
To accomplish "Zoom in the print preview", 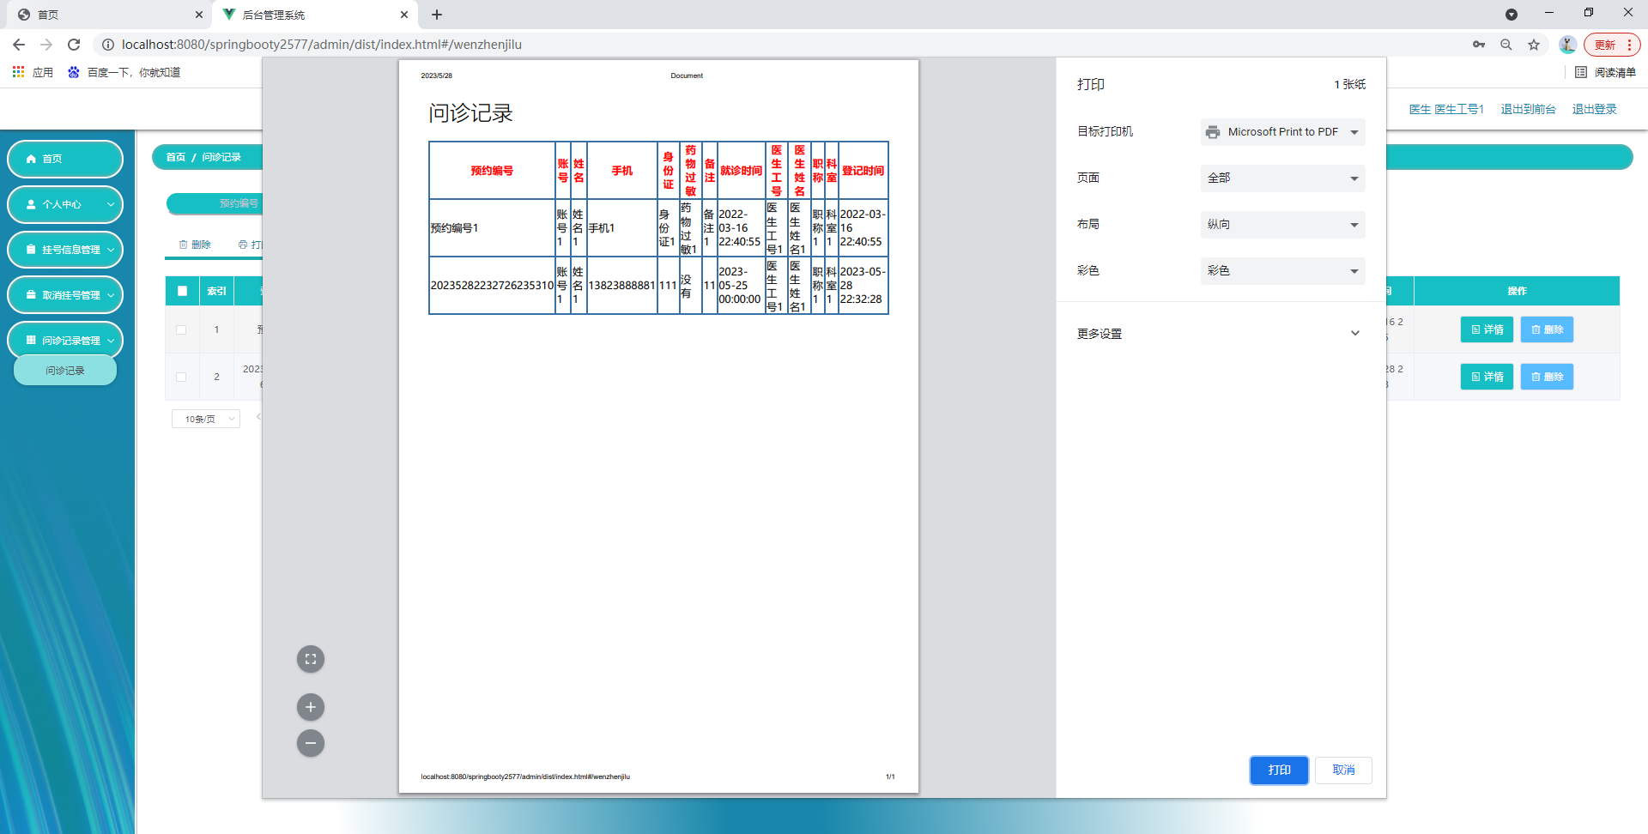I will click(x=311, y=707).
